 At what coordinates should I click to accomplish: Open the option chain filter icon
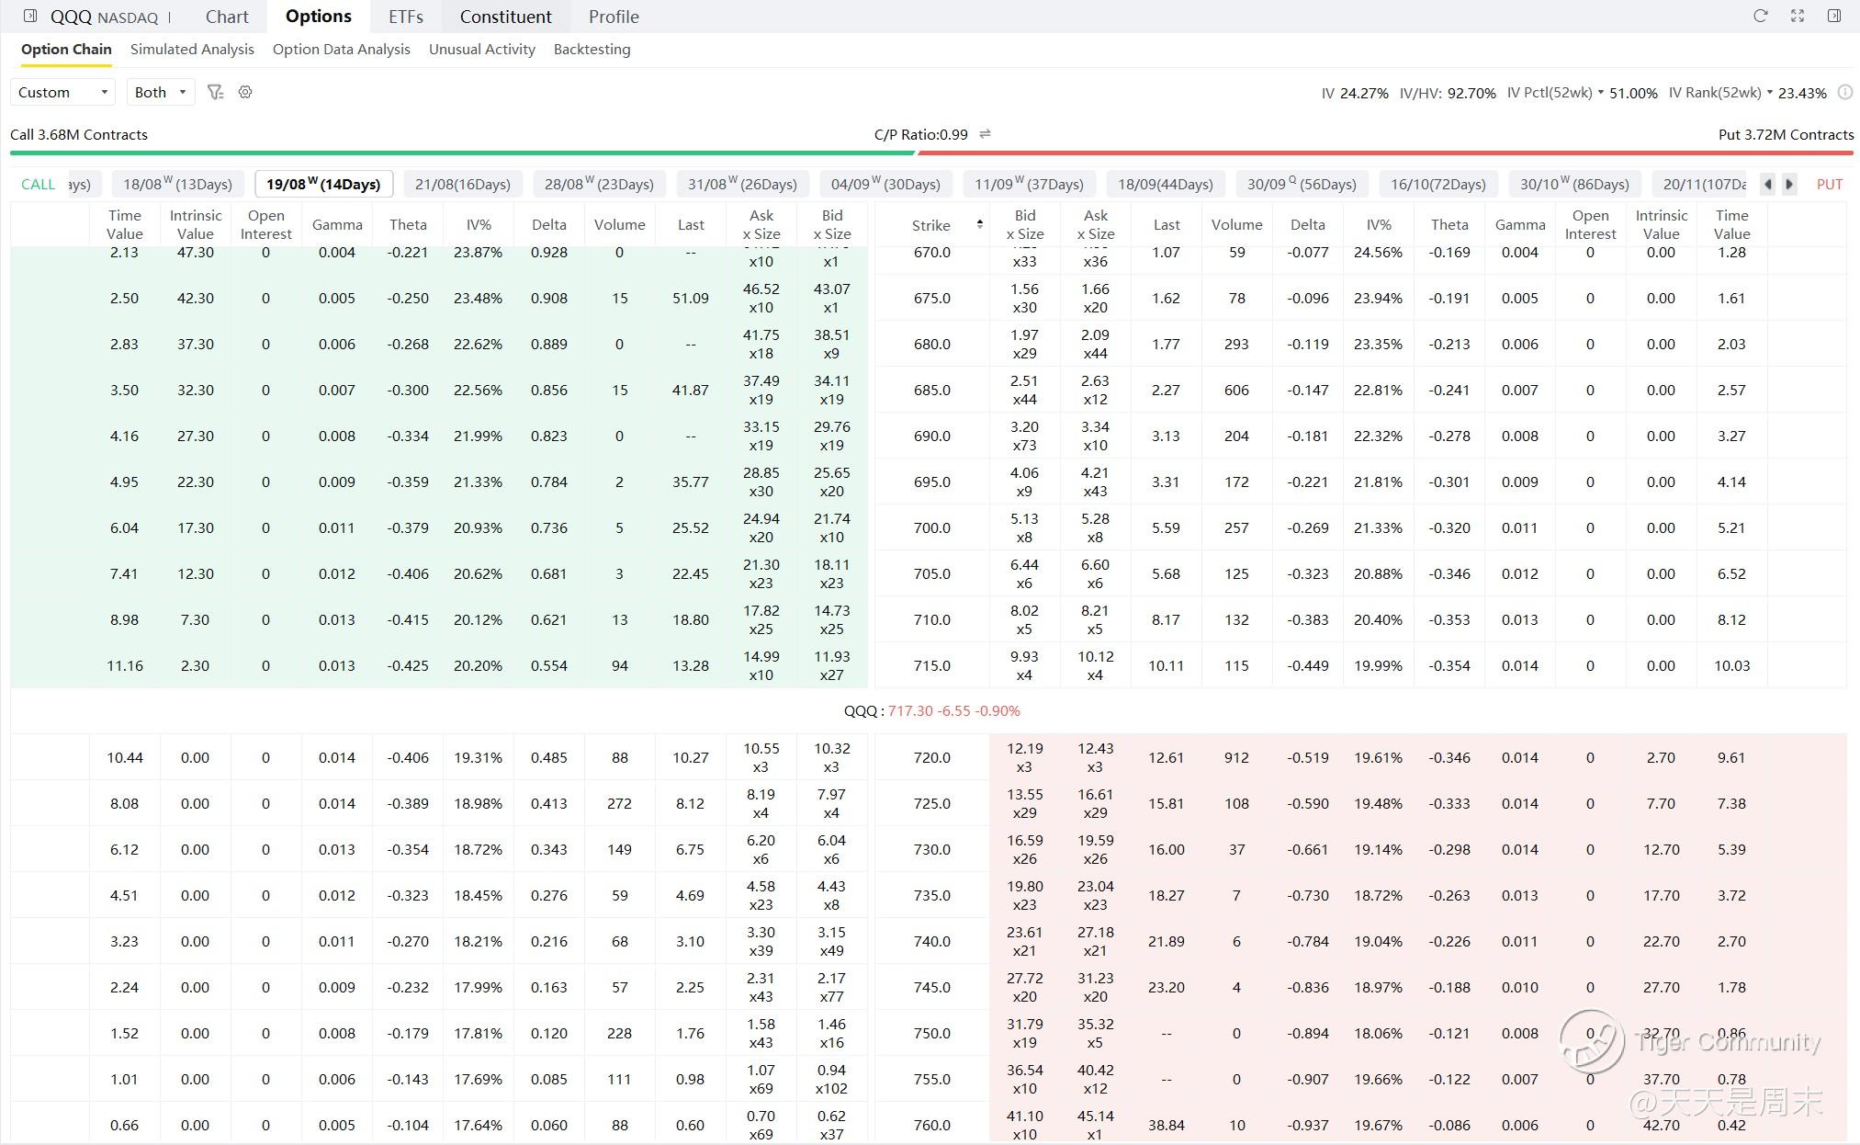(x=215, y=92)
